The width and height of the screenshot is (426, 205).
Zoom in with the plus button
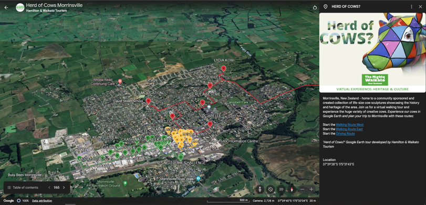[x=311, y=189]
